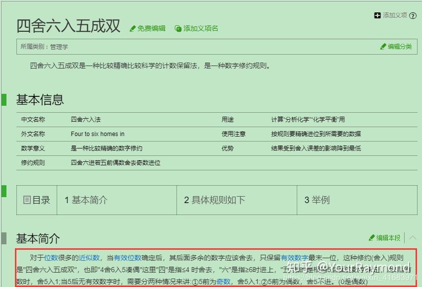Click the 优势 label cell

(228, 148)
